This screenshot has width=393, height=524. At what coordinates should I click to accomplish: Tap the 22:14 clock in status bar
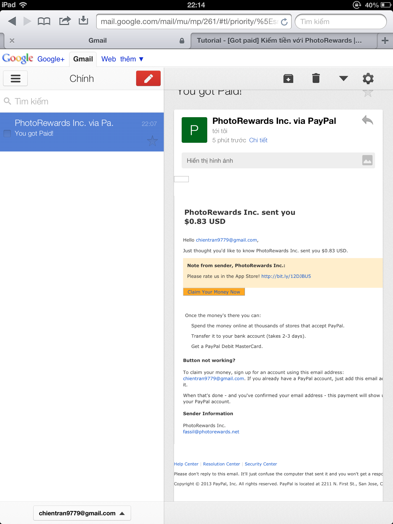[x=196, y=5]
